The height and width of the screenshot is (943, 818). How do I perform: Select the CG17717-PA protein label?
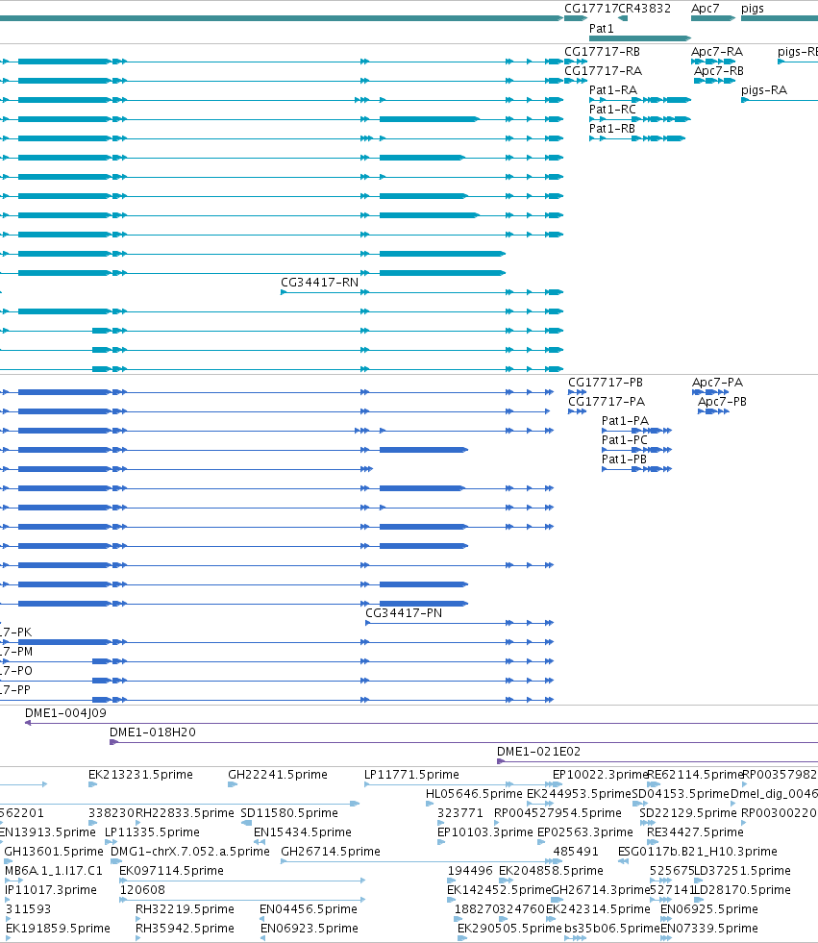coord(607,402)
